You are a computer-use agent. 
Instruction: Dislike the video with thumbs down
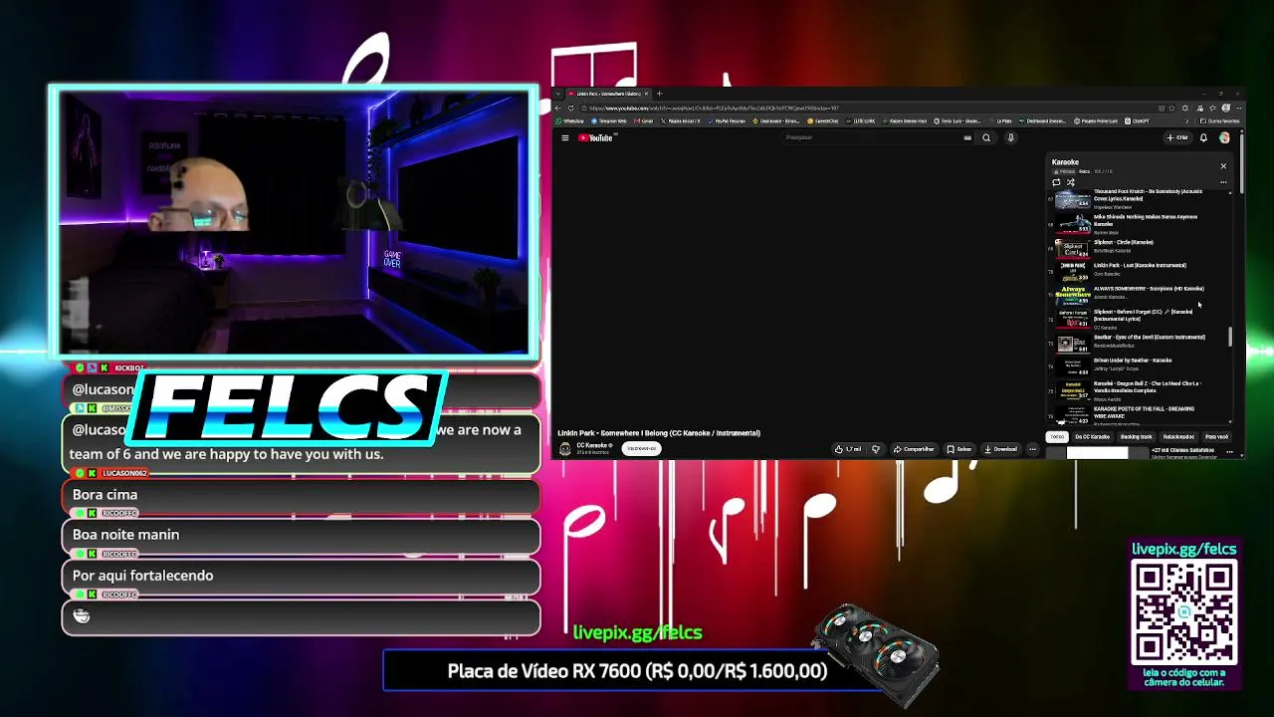tap(876, 449)
